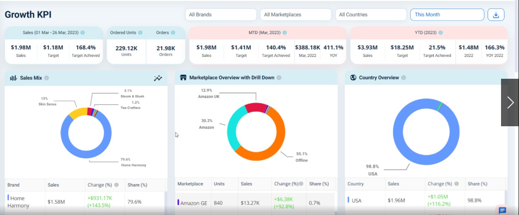Click the download export icon button
Screen dimensions: 519x215
click(496, 15)
